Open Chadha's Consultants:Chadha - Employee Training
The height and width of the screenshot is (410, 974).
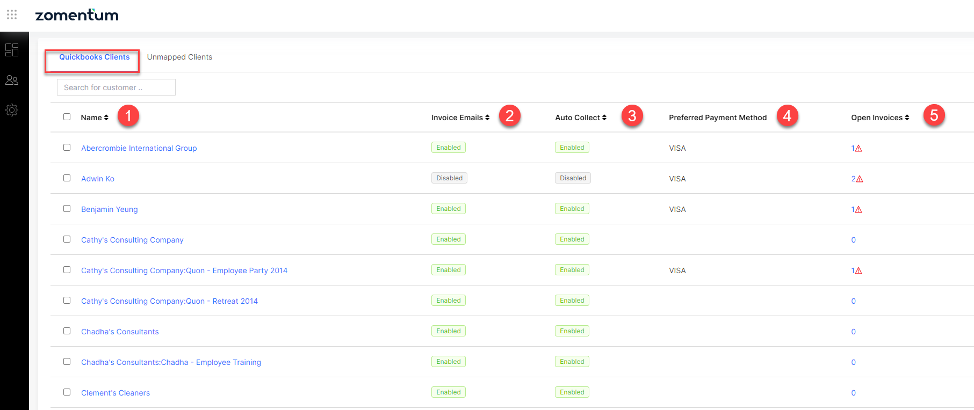171,362
